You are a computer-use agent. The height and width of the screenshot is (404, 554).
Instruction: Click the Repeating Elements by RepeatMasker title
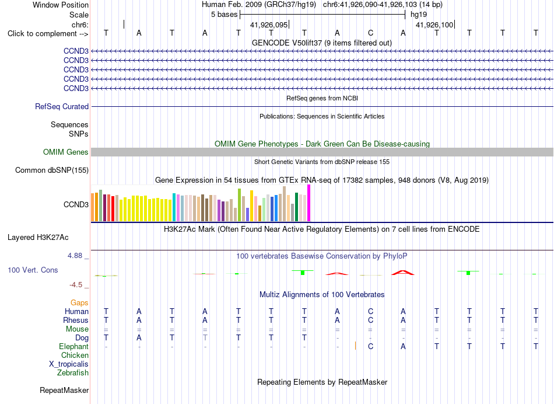tap(322, 382)
